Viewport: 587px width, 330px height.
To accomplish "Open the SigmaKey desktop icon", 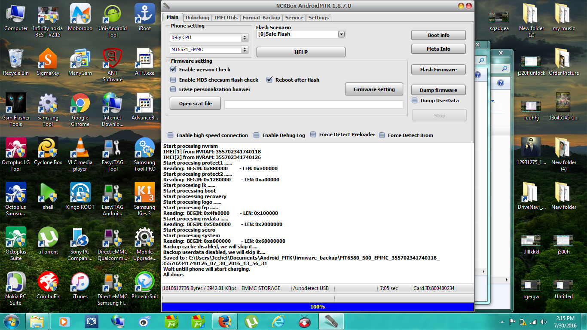I will [48, 59].
